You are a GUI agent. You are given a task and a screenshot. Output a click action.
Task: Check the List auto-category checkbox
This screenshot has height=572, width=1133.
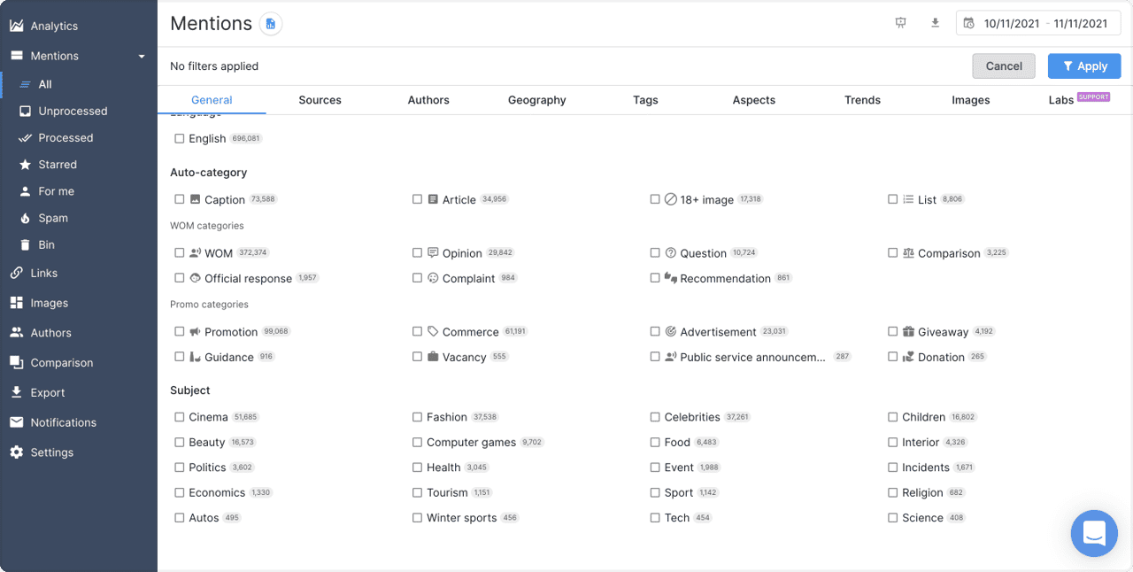(892, 199)
